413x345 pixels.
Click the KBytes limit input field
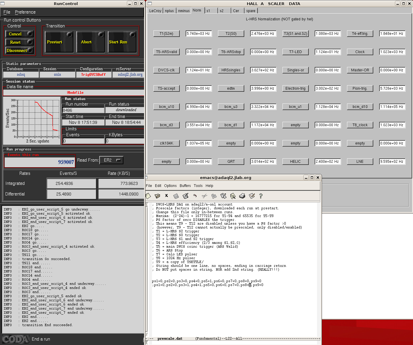pos(125,141)
